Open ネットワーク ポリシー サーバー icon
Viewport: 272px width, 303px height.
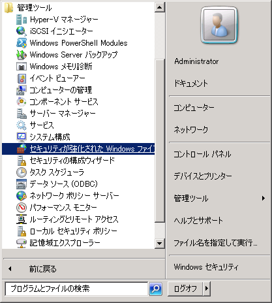22,196
